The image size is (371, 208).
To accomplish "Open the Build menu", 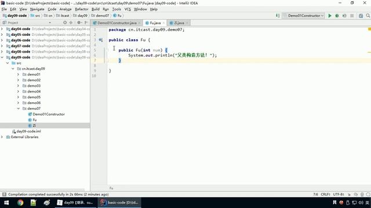I will point(96,9).
